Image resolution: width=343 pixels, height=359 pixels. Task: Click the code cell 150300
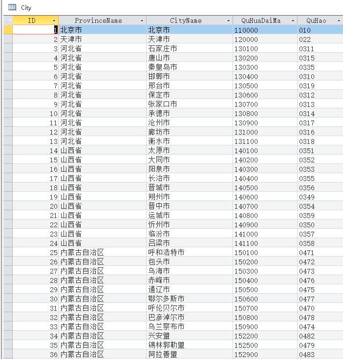[x=265, y=271]
